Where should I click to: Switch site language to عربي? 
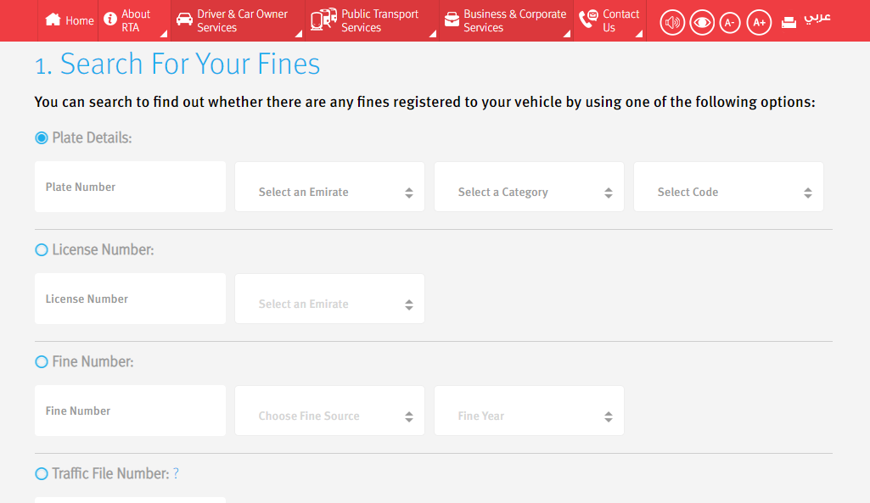tap(817, 19)
